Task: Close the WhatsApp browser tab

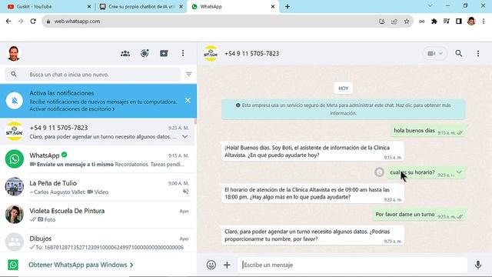Action: (x=273, y=6)
